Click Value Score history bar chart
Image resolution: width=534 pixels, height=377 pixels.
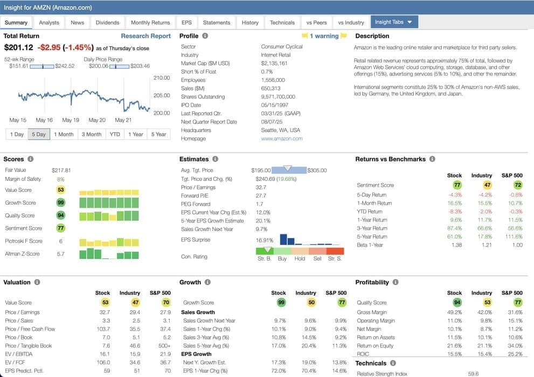[x=109, y=192]
